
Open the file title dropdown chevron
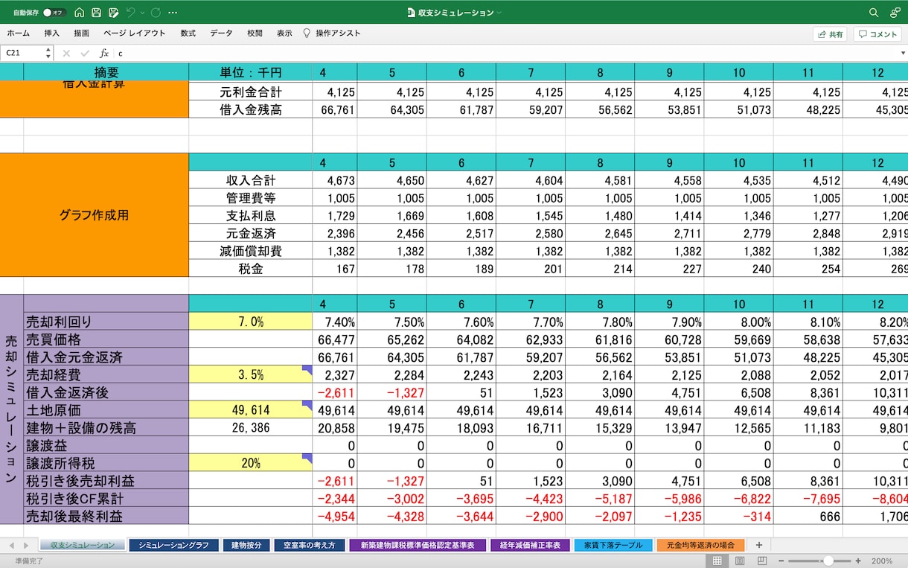[499, 13]
